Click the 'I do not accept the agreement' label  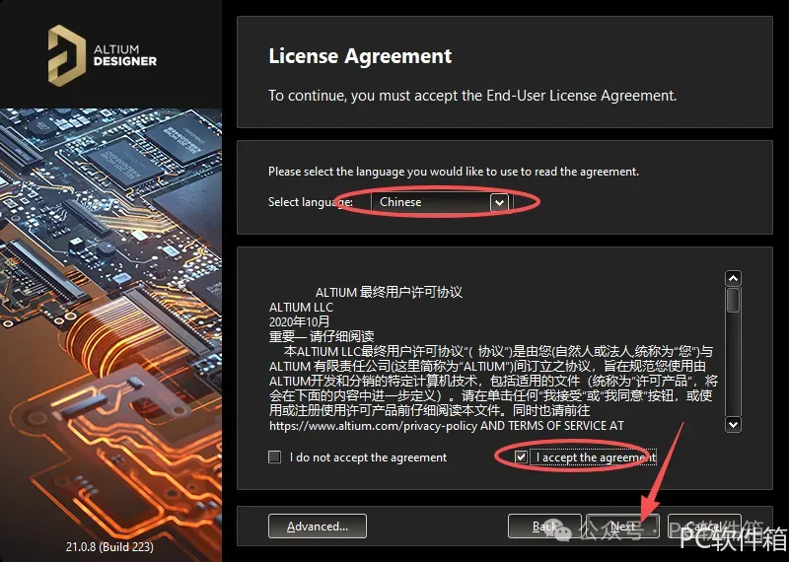tap(368, 457)
